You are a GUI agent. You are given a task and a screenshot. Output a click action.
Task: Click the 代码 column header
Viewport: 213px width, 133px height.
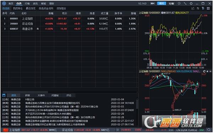pyautogui.click(x=12, y=14)
